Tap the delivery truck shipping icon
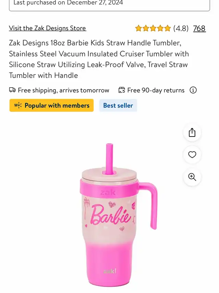The height and width of the screenshot is (293, 219). click(x=12, y=90)
